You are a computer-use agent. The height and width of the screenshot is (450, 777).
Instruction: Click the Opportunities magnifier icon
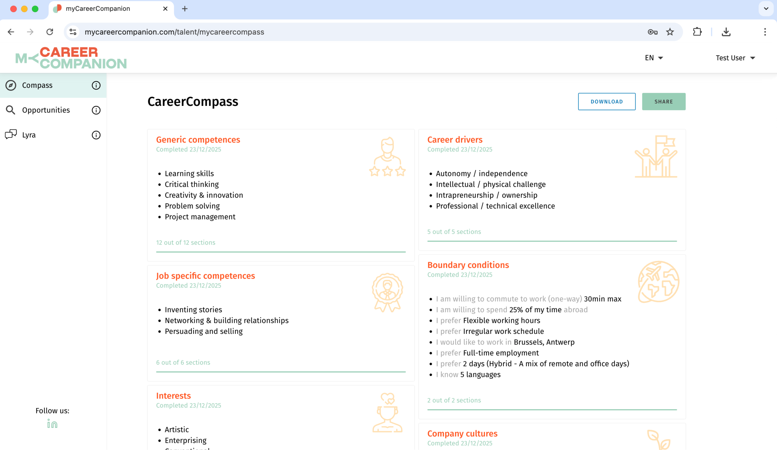11,110
